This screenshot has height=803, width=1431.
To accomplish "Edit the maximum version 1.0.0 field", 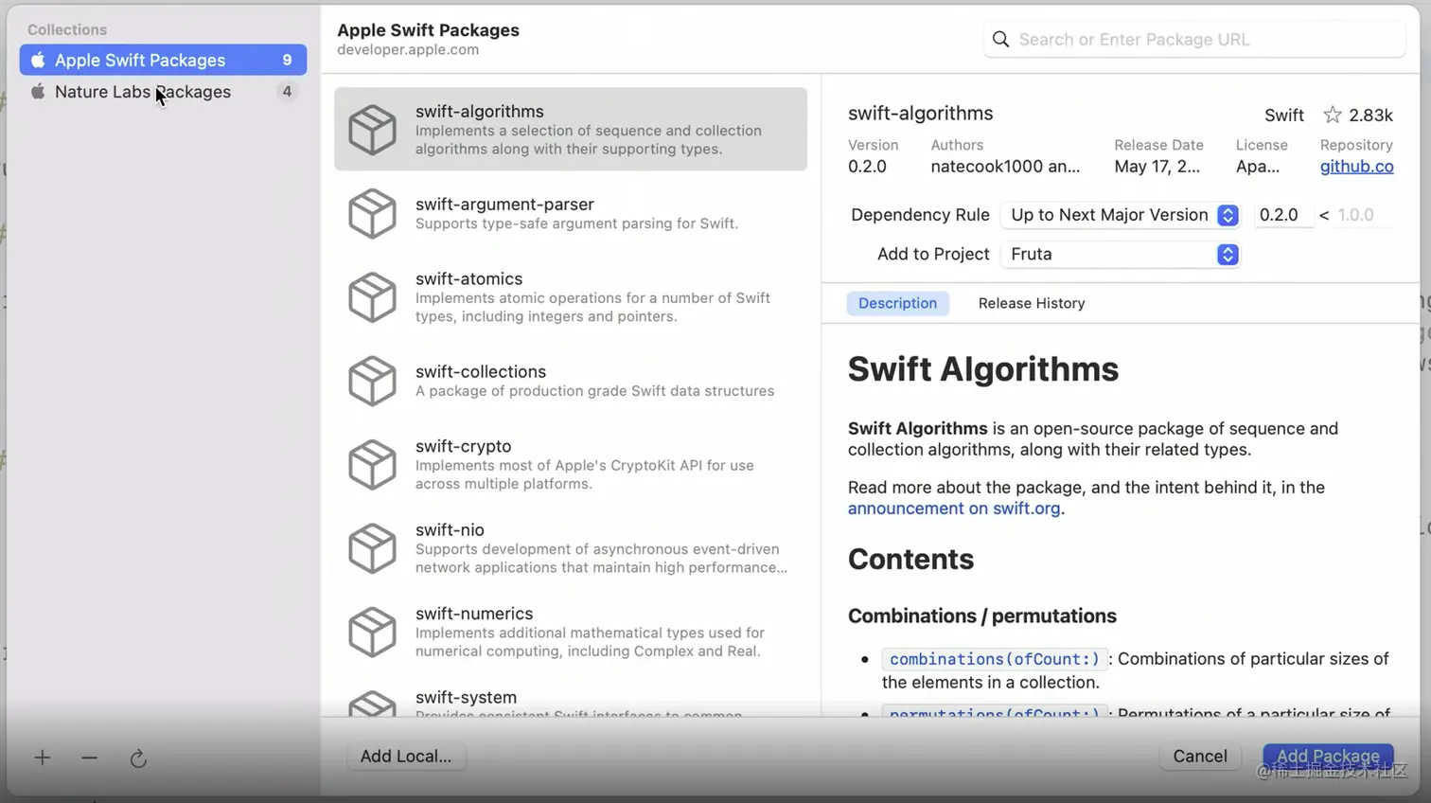I will click(x=1363, y=215).
